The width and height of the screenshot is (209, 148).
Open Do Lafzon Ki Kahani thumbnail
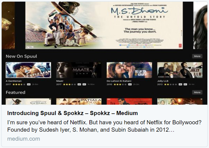[x=129, y=70]
